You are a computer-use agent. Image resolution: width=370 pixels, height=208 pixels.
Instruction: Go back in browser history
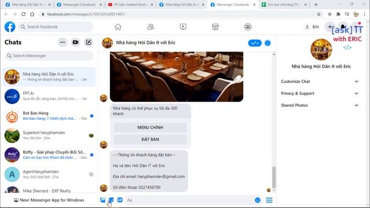point(6,14)
